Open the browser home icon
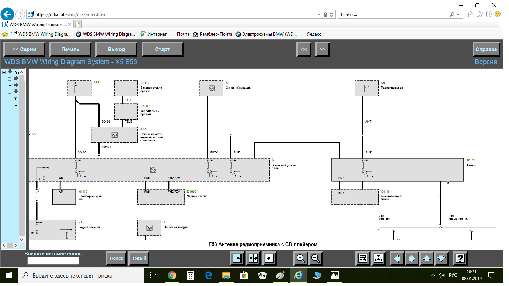Image resolution: width=509 pixels, height=286 pixels. point(471,14)
